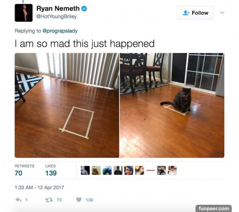
Task: Click the blue verified badge
Action: pyautogui.click(x=84, y=9)
